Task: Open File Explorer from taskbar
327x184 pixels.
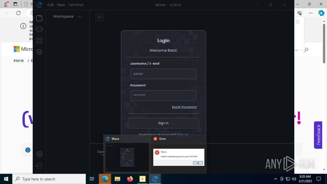Action: point(118,179)
